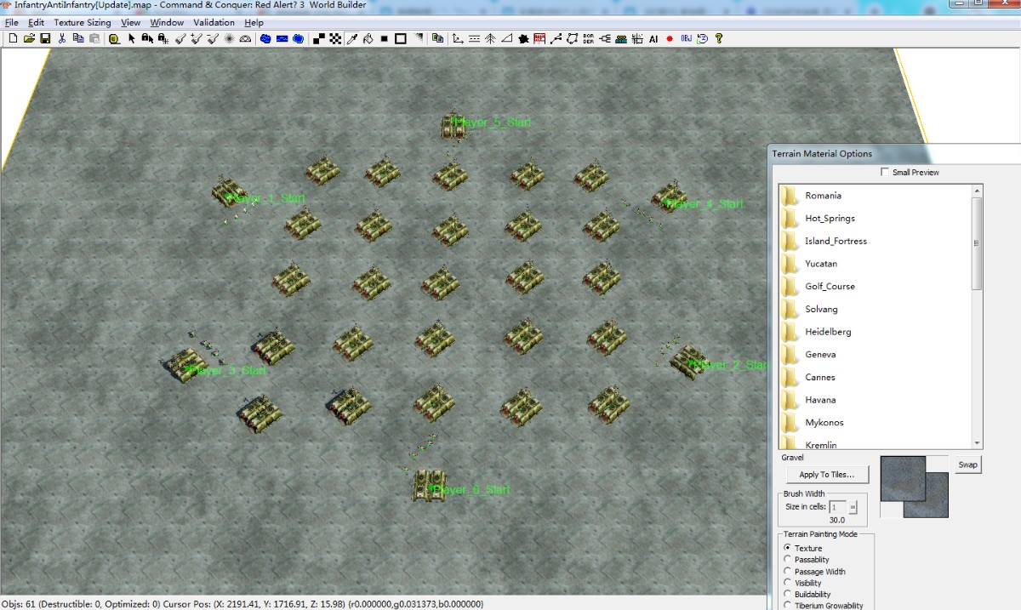Save the map with floppy disk icon
Viewport: 1021px width, 610px height.
point(45,38)
